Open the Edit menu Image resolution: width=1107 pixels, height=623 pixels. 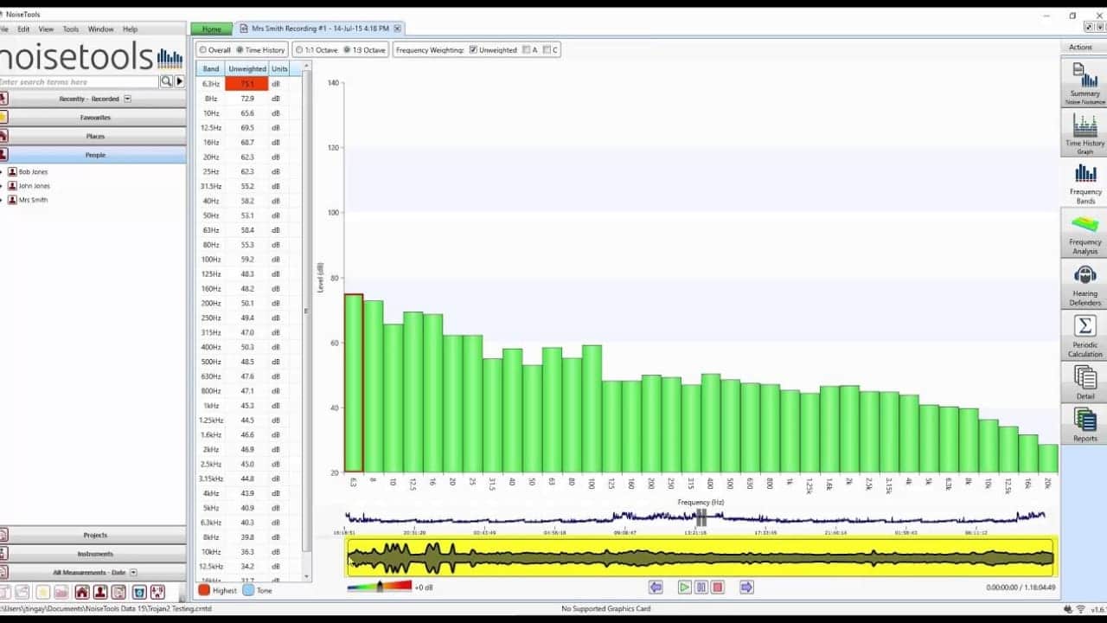[23, 29]
